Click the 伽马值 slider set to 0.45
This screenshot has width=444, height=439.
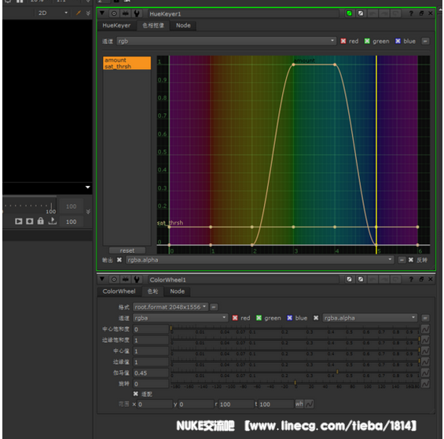click(295, 373)
